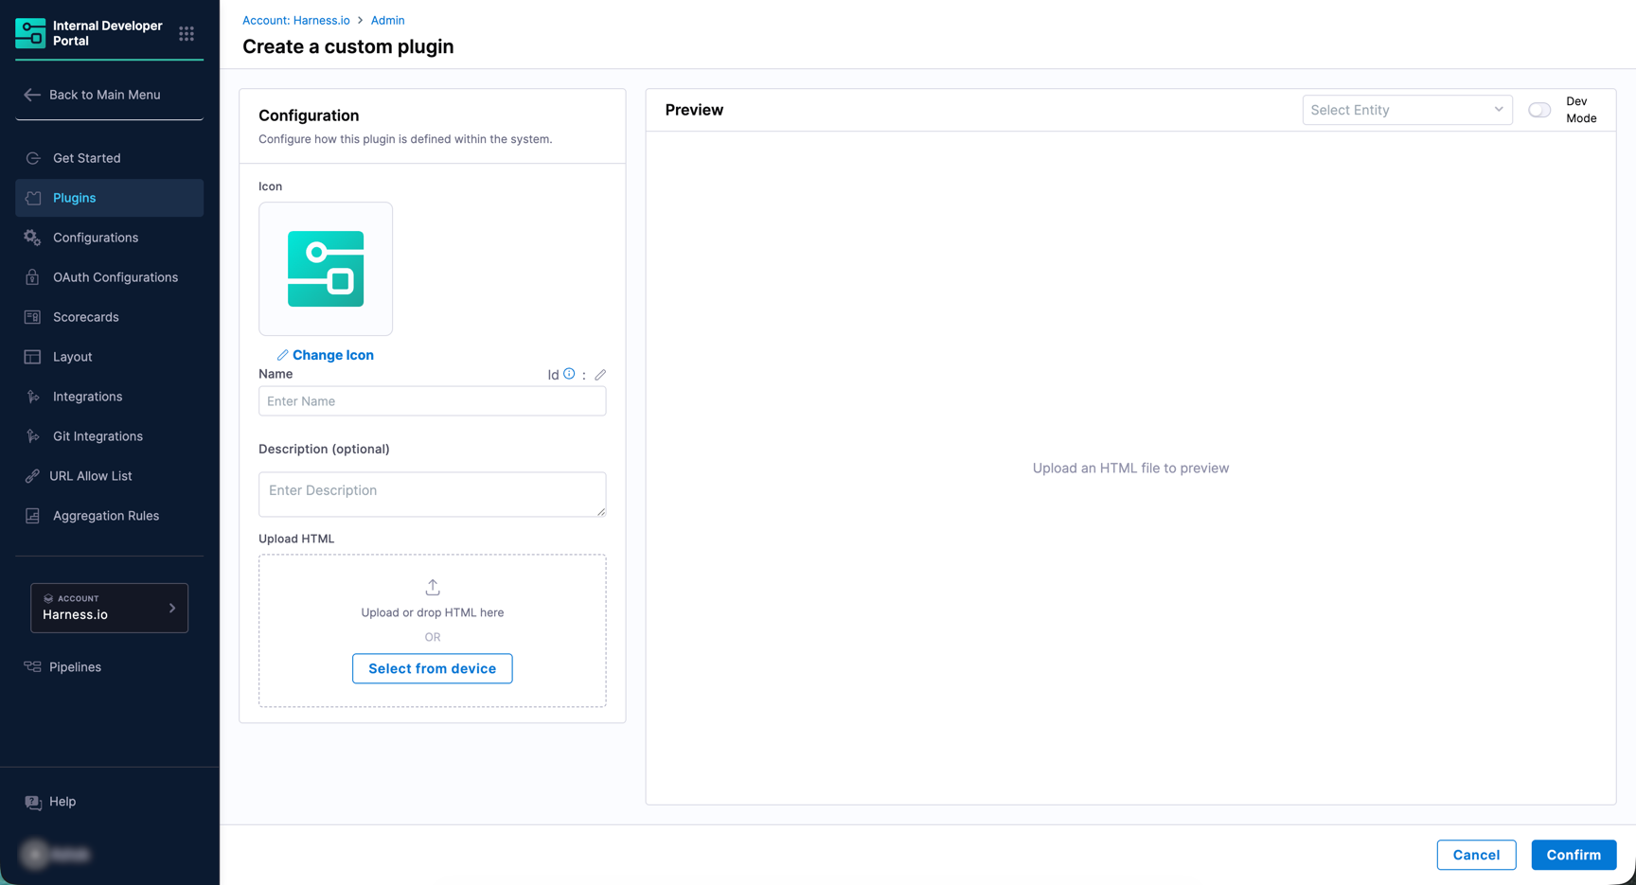Cancel creating the custom plugin
This screenshot has height=885, width=1636.
click(x=1476, y=855)
